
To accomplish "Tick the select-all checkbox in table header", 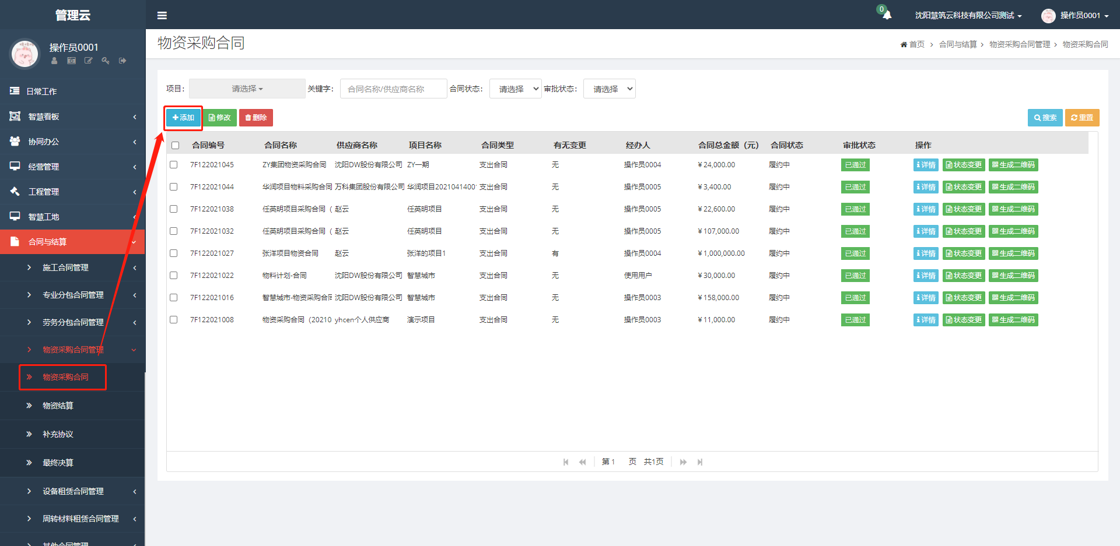I will [175, 145].
